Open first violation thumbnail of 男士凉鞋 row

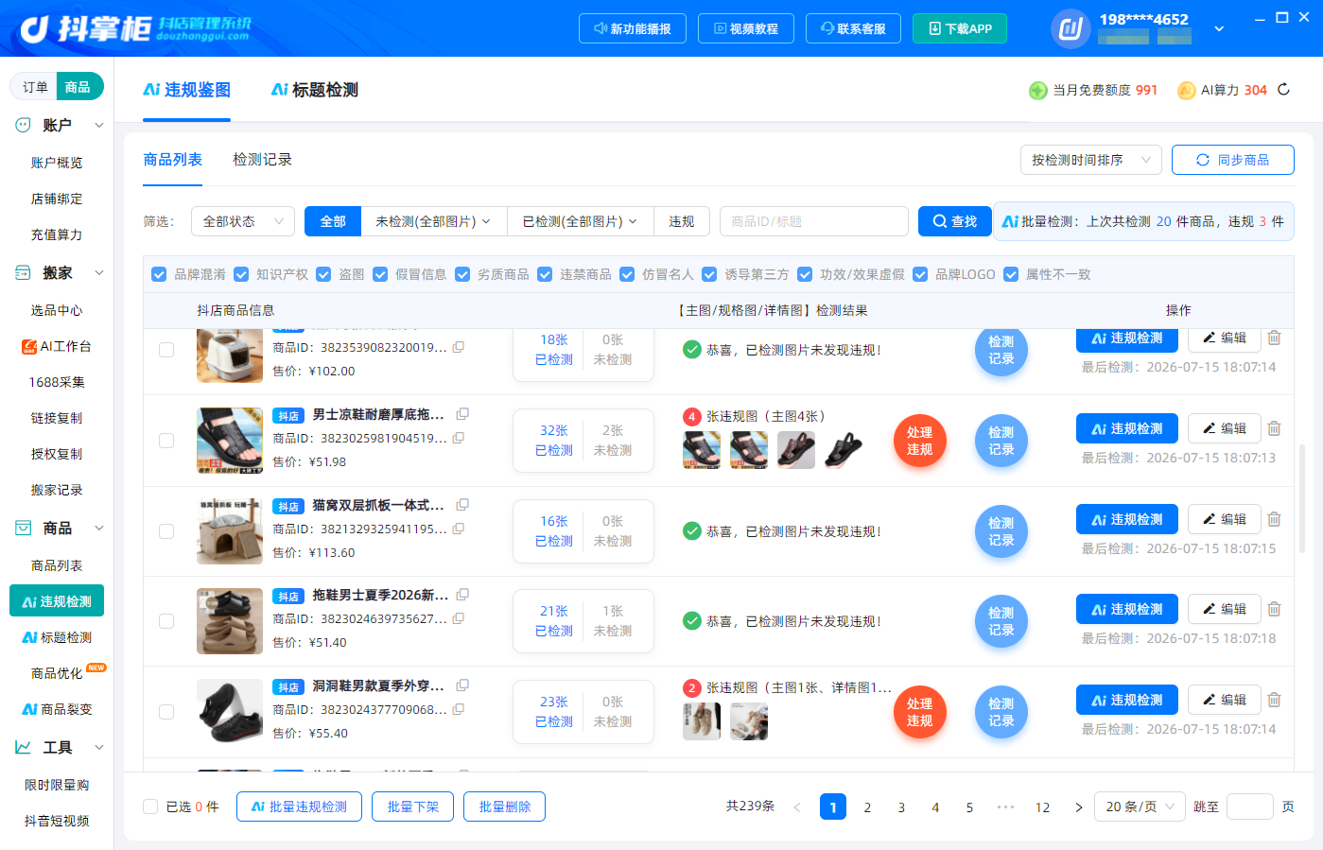(x=702, y=450)
